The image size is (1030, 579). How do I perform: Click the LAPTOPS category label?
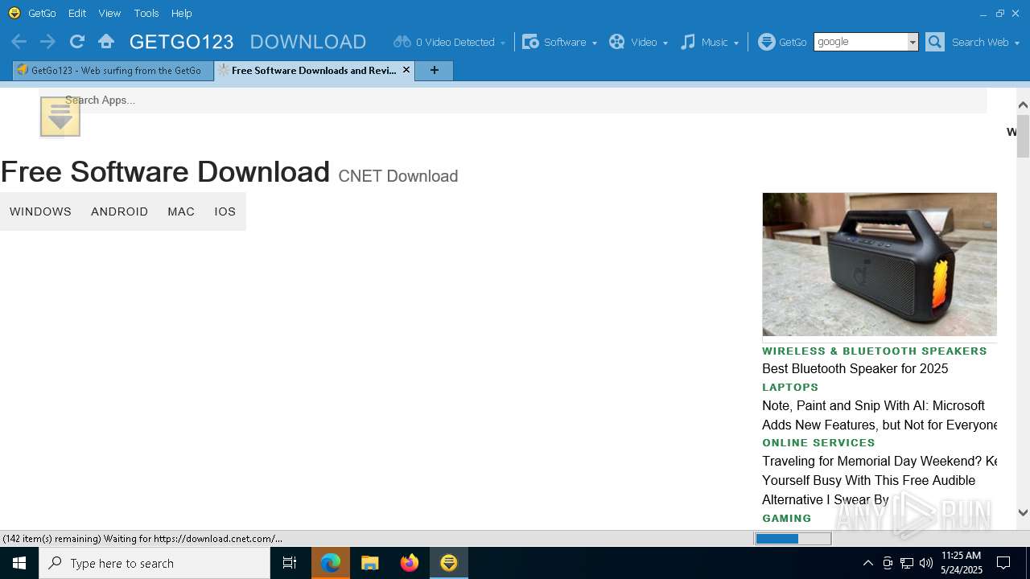click(790, 387)
